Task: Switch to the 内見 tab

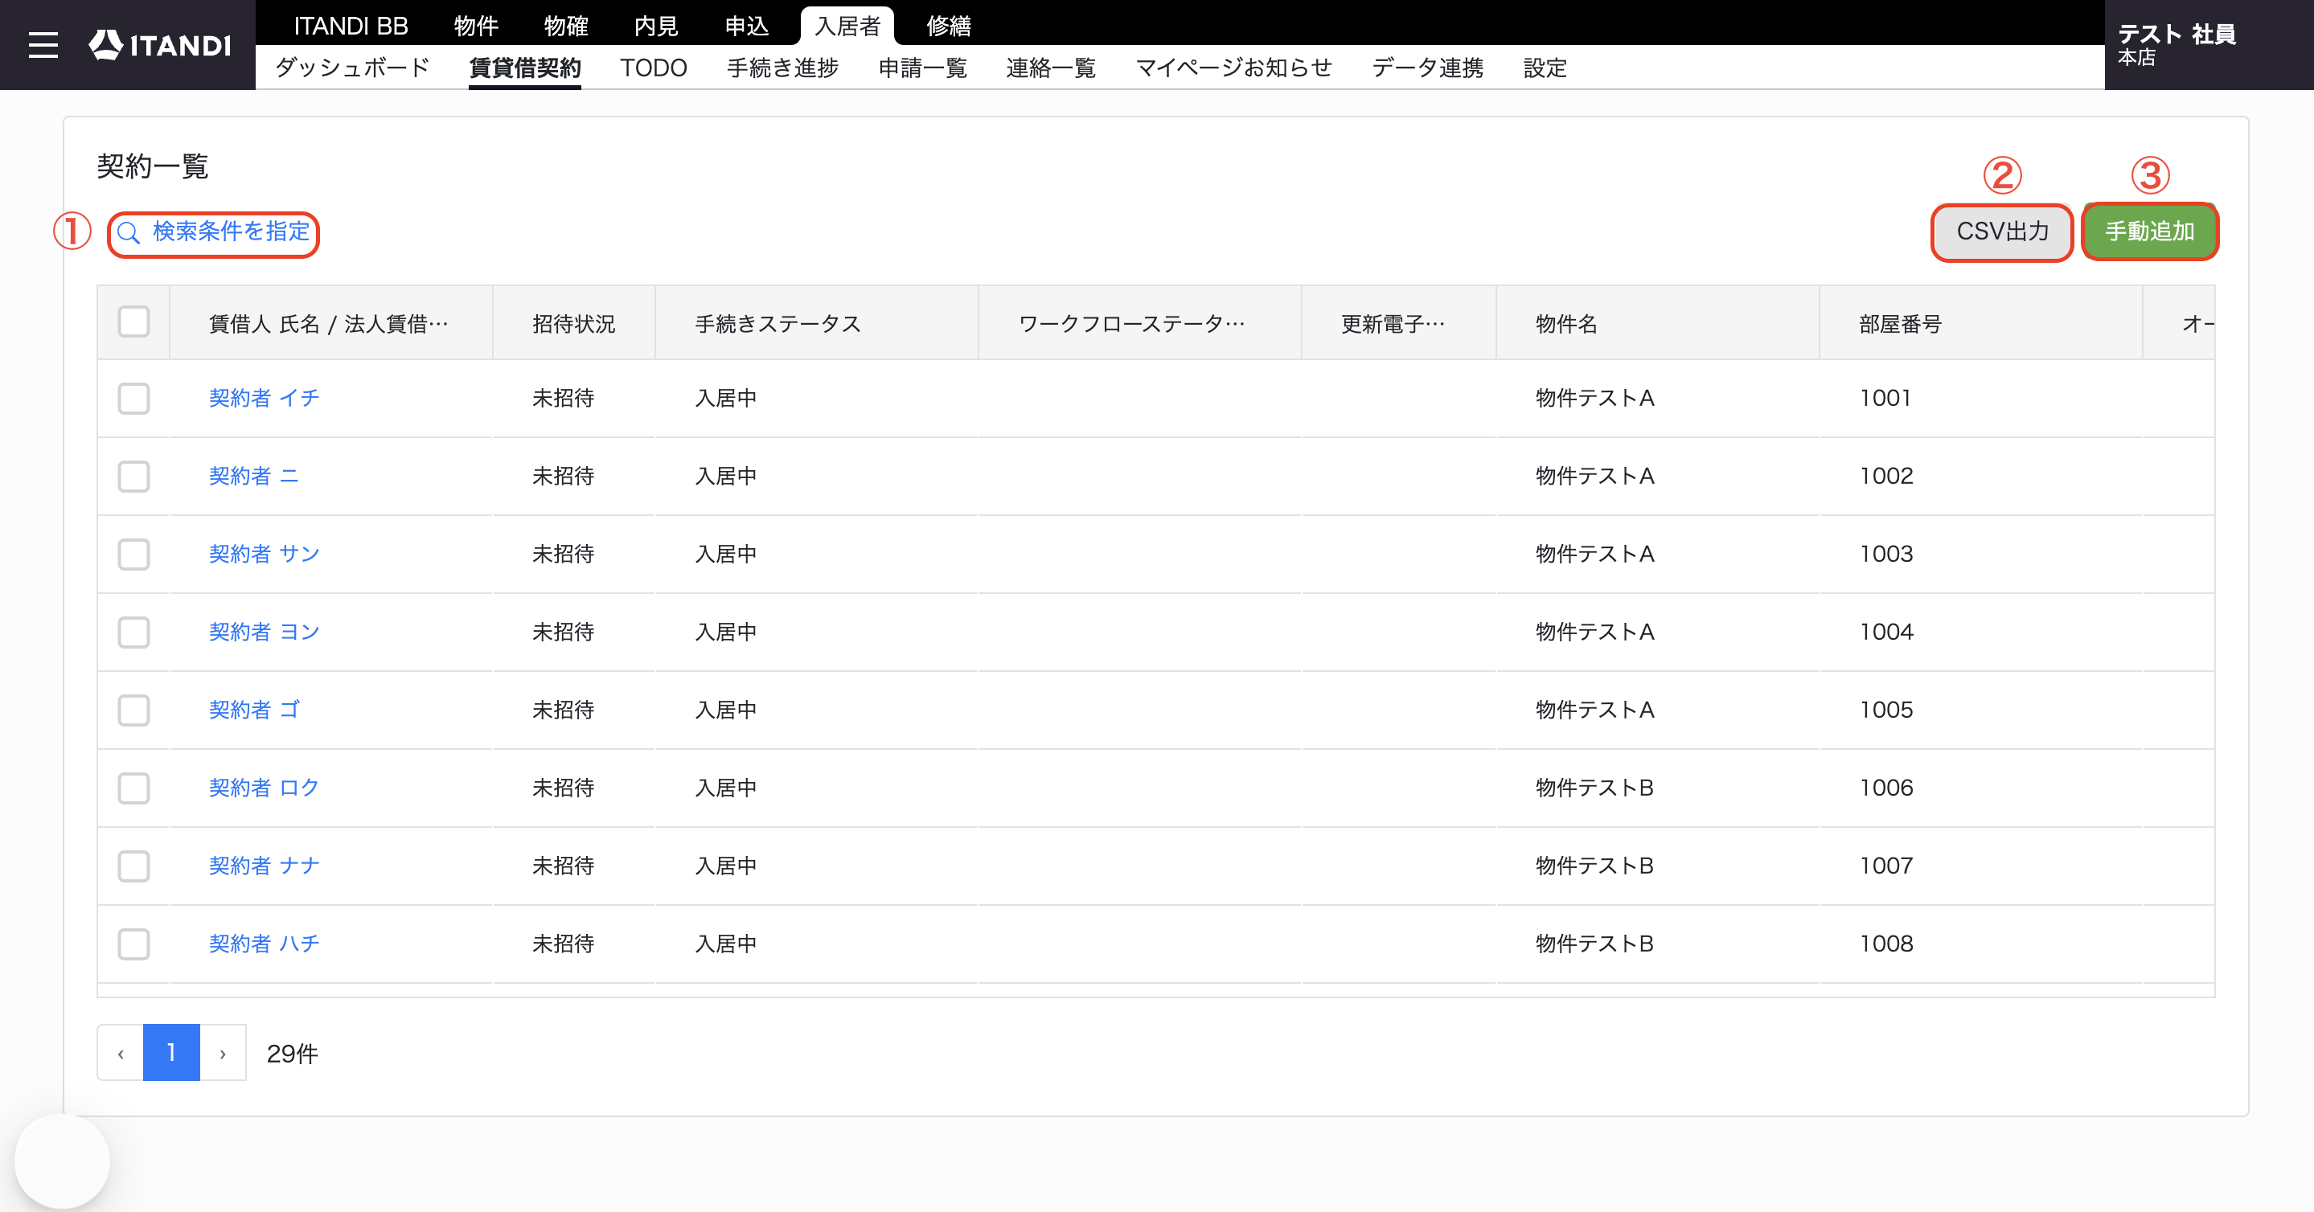Action: tap(656, 26)
